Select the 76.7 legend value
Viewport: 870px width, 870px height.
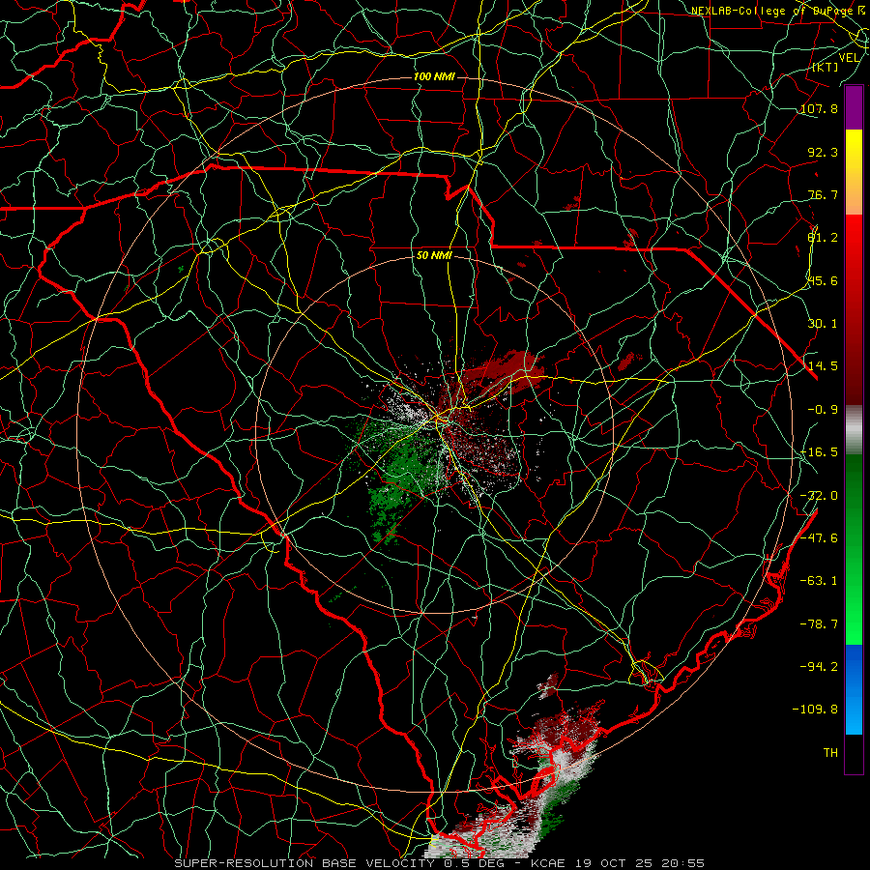click(823, 194)
